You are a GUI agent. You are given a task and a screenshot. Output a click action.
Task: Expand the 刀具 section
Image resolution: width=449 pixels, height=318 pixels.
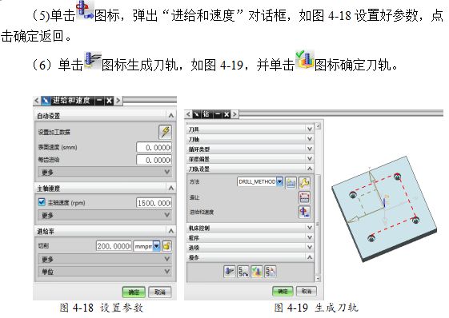pos(251,129)
